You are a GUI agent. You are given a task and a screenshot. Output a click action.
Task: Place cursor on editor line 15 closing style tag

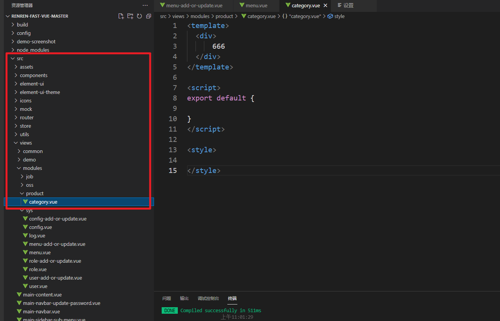pyautogui.click(x=204, y=170)
